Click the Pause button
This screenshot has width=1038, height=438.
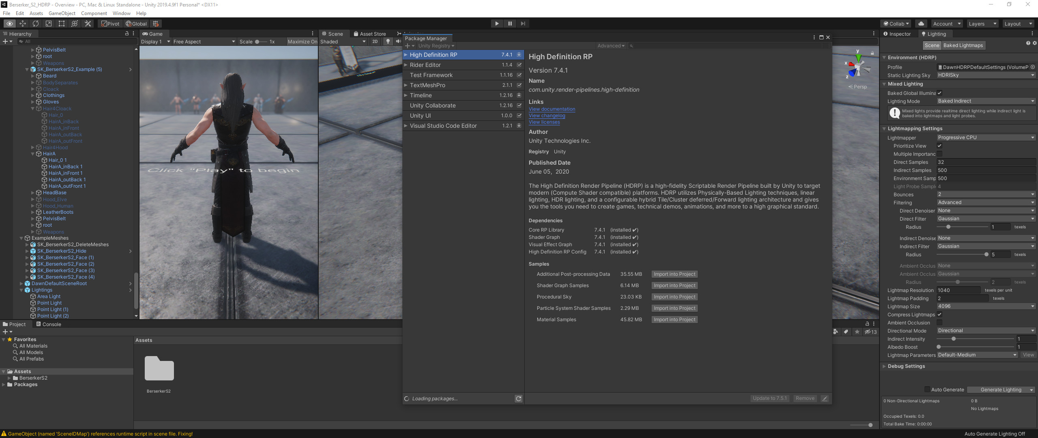(x=510, y=24)
